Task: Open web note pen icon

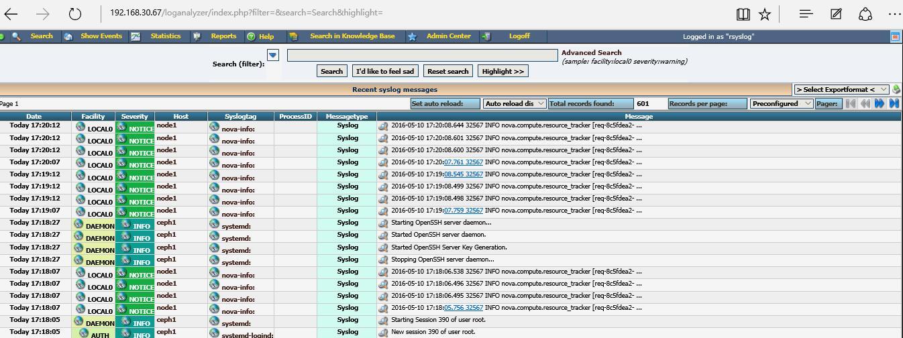Action: pos(836,13)
